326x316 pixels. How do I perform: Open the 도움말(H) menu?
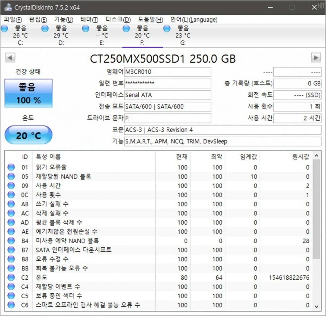(151, 20)
